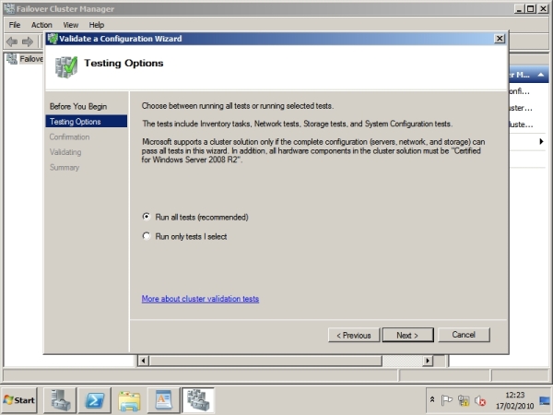Show hidden tray icons arrow

(x=432, y=400)
